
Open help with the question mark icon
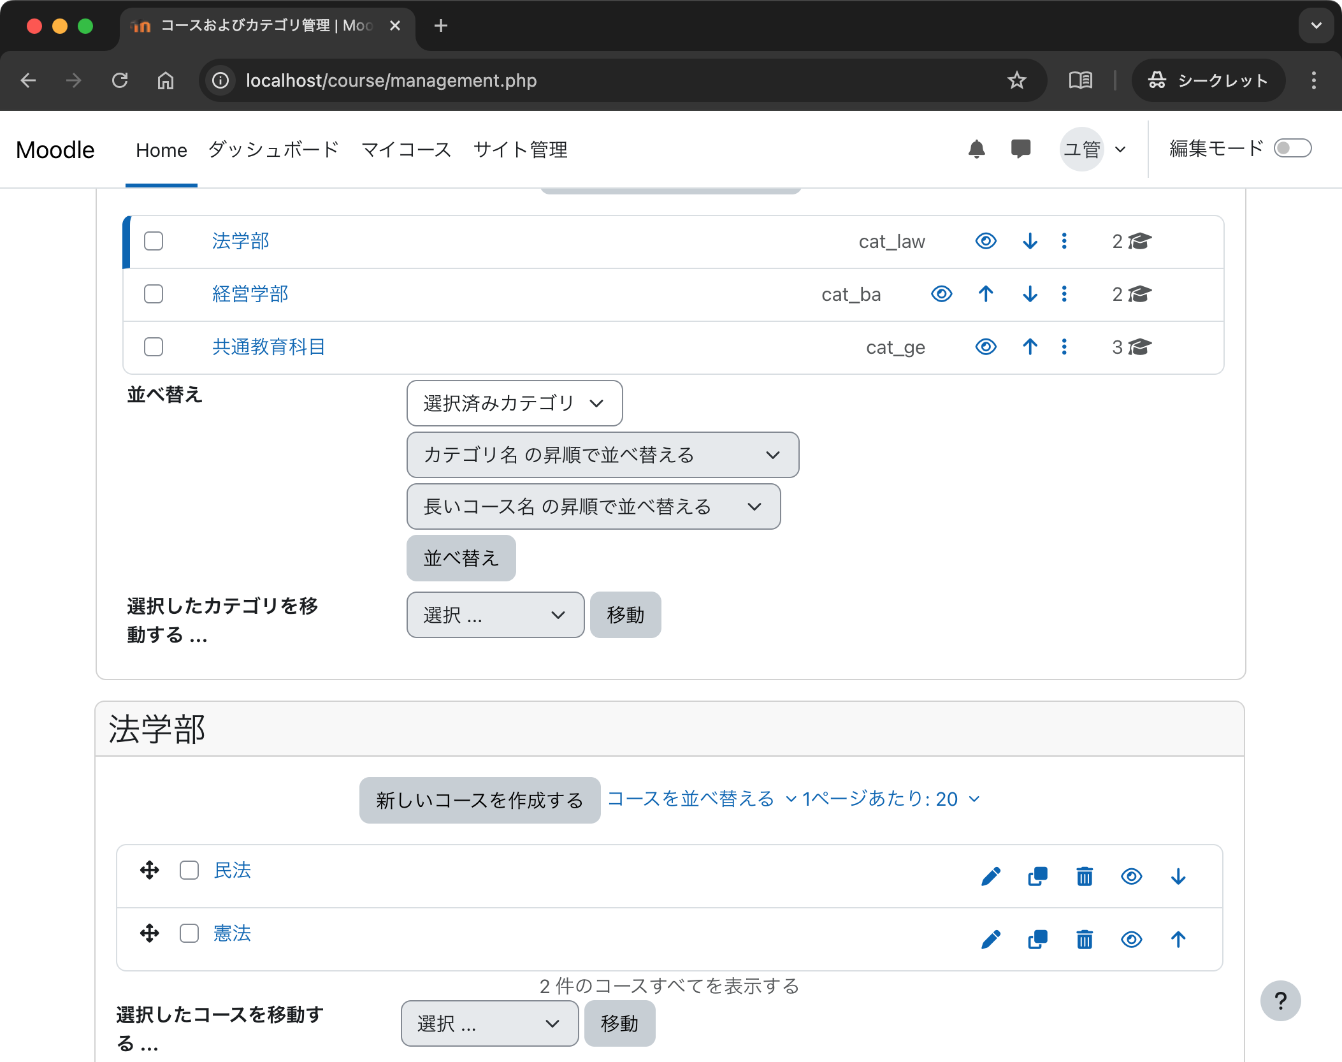[1280, 1001]
